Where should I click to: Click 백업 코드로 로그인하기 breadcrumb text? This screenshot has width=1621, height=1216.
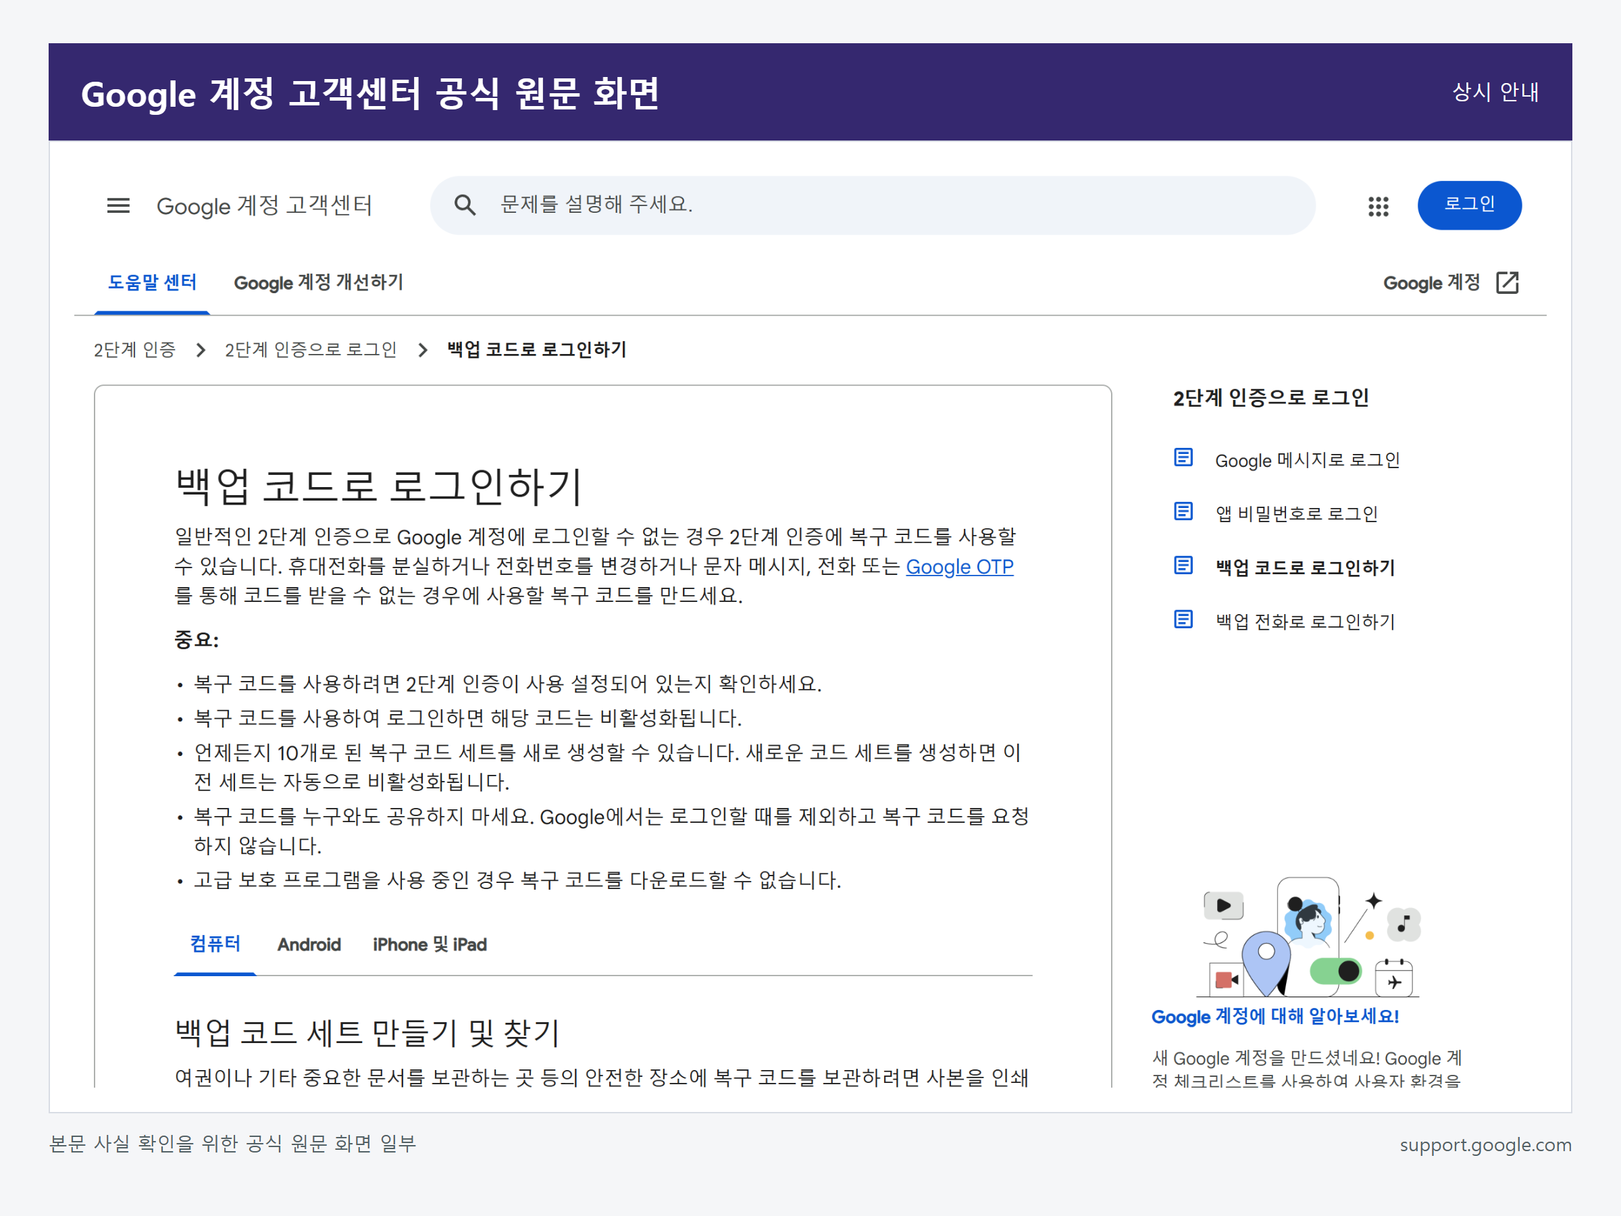pos(536,350)
